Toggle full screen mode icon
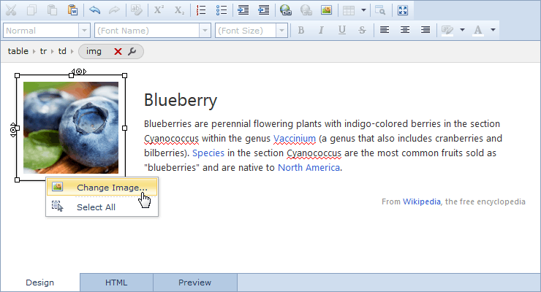This screenshot has width=541, height=292. tap(403, 10)
